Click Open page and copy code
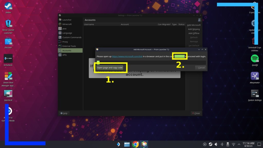263x148 pixels. pyautogui.click(x=110, y=68)
